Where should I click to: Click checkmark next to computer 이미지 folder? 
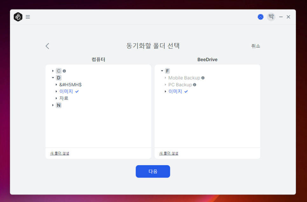[77, 91]
